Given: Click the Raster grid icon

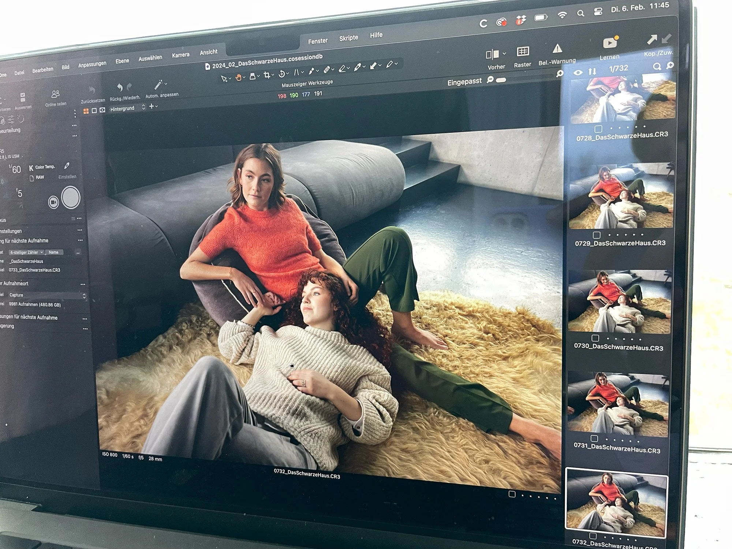Looking at the screenshot, I should coord(523,52).
